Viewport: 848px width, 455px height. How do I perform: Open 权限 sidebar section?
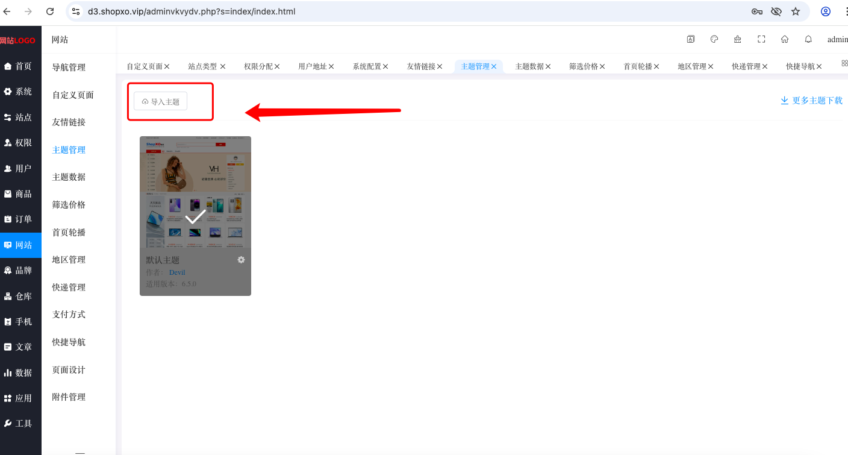coord(20,143)
